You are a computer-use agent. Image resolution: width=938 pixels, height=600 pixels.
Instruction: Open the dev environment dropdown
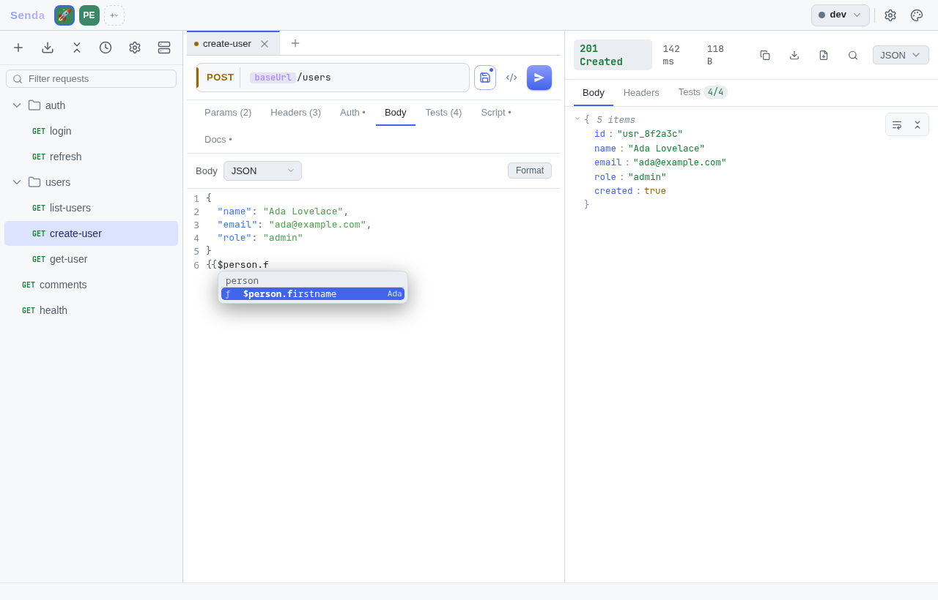click(x=841, y=15)
